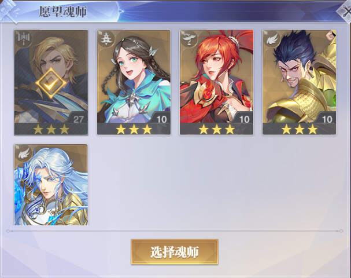Screen dimensions: 351x278
Task: Click the three stars under the red-haired woman
Action: pos(216,129)
